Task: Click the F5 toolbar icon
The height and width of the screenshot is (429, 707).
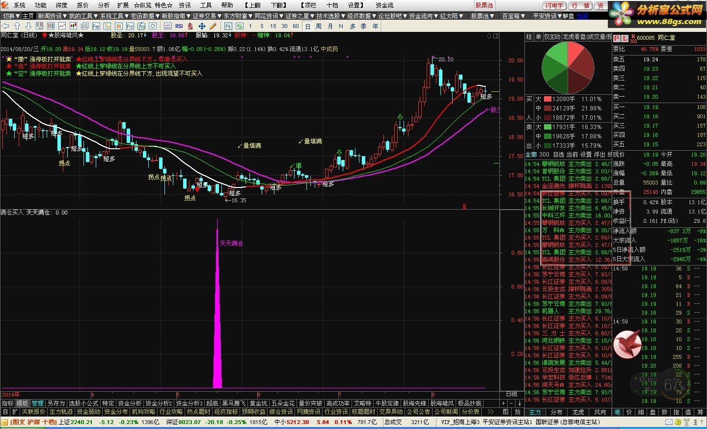Action: click(228, 26)
